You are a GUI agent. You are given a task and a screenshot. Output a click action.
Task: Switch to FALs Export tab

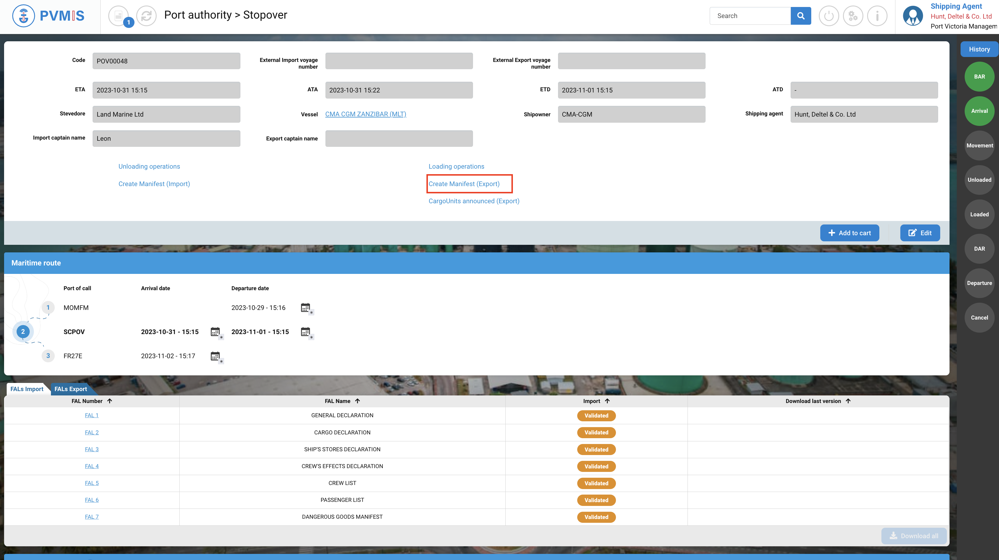[70, 389]
